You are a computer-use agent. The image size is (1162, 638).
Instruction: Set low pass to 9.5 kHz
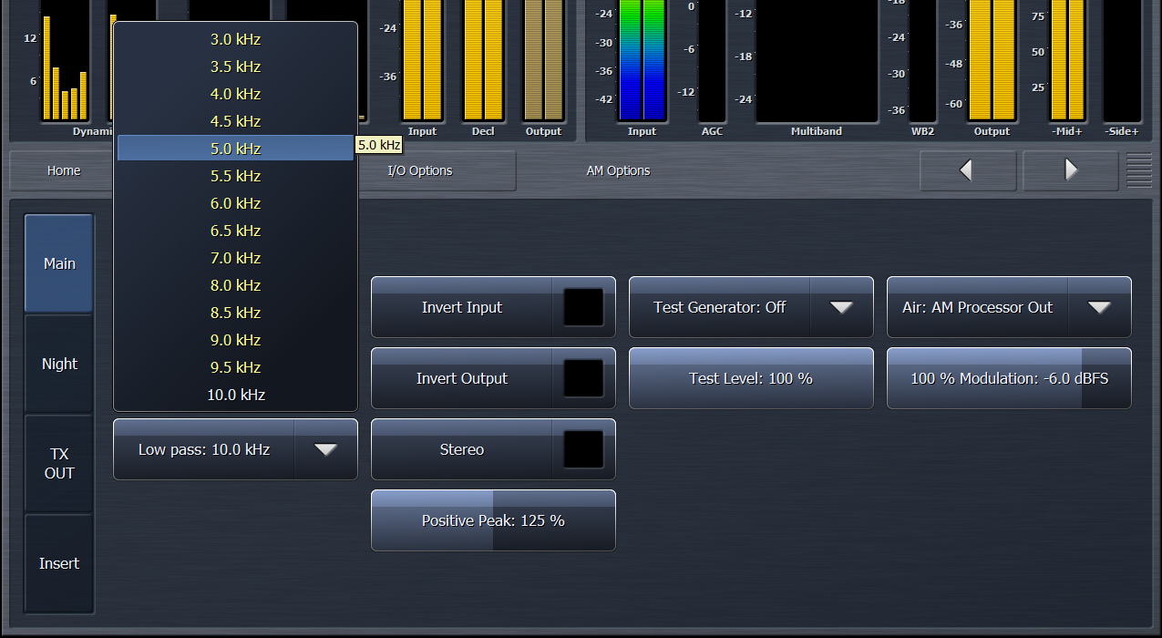pos(235,367)
